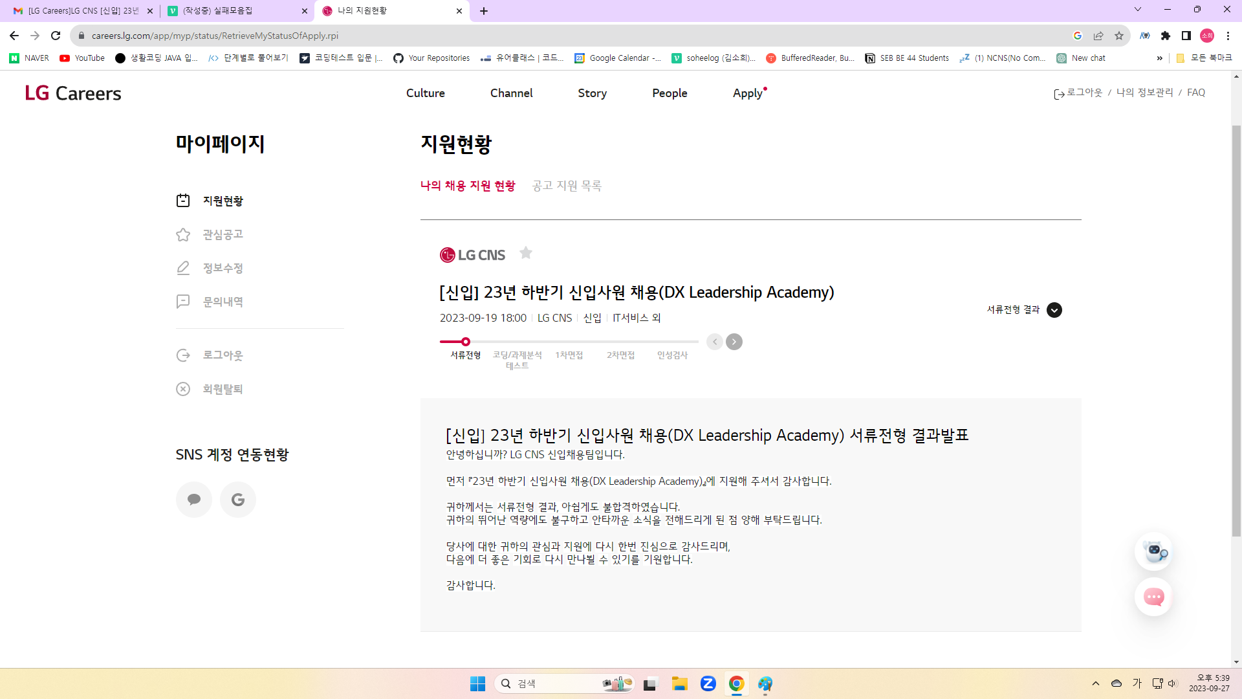Image resolution: width=1242 pixels, height=699 pixels.
Task: Open the Apply menu item
Action: pyautogui.click(x=748, y=93)
